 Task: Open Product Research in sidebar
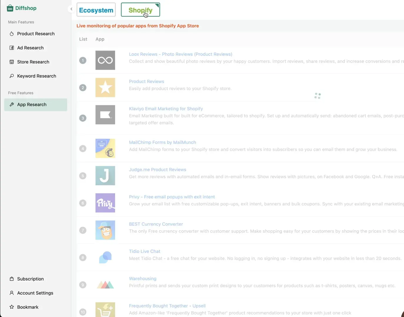coord(36,34)
